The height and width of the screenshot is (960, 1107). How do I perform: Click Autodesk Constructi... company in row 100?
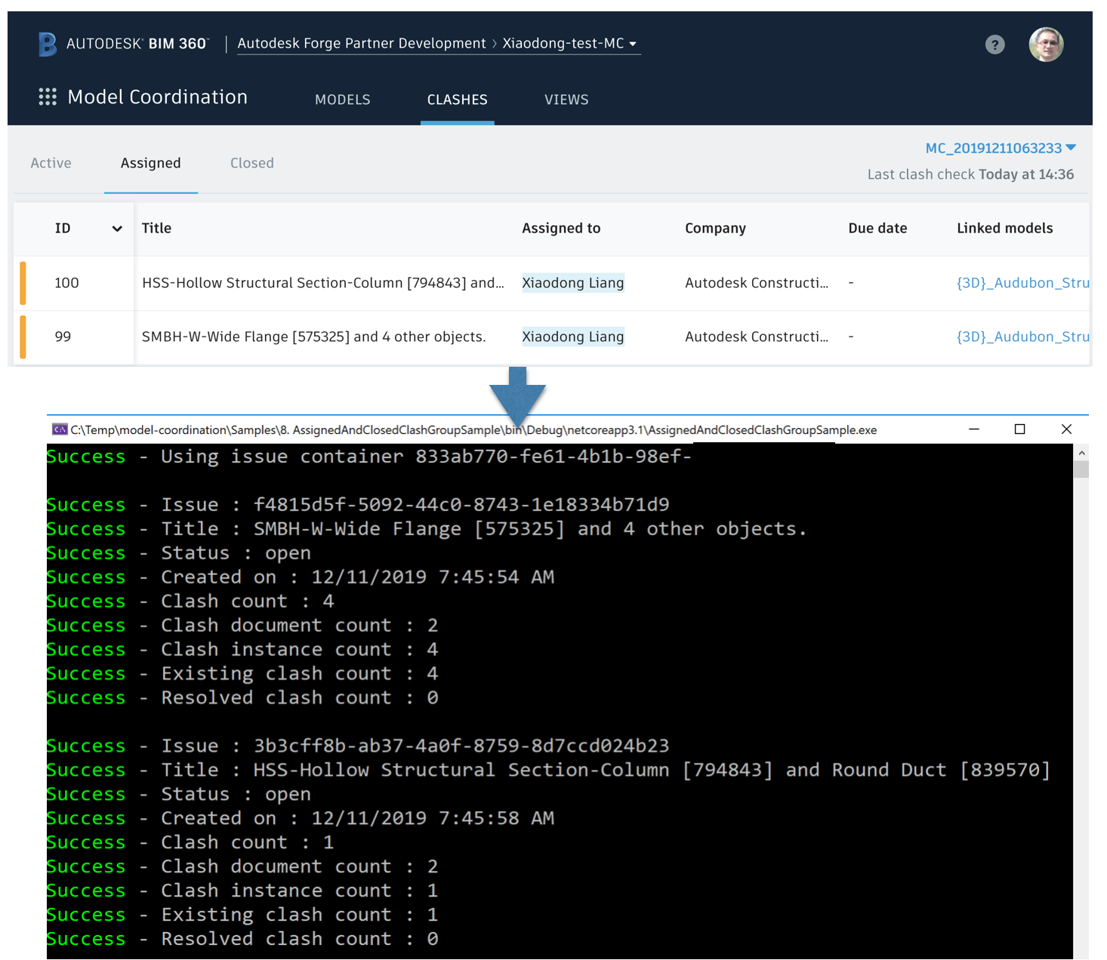point(757,283)
